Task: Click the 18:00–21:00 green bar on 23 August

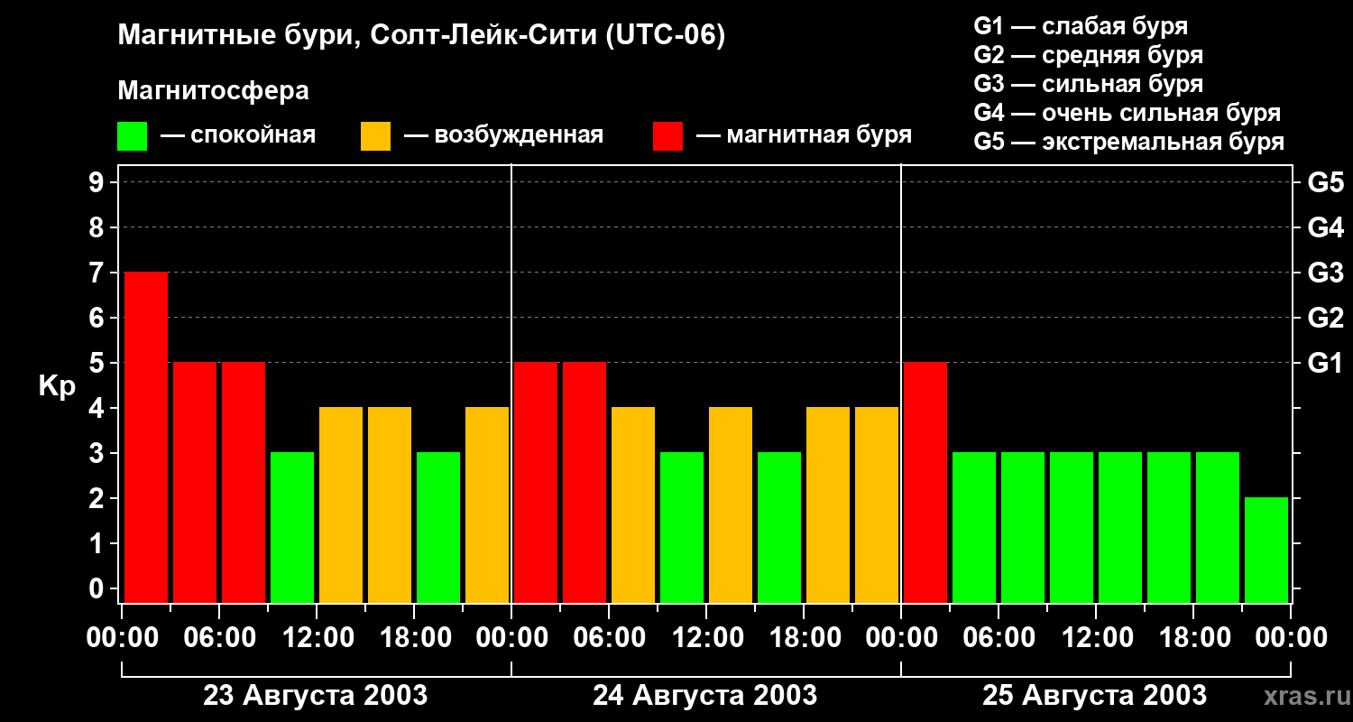Action: (438, 527)
